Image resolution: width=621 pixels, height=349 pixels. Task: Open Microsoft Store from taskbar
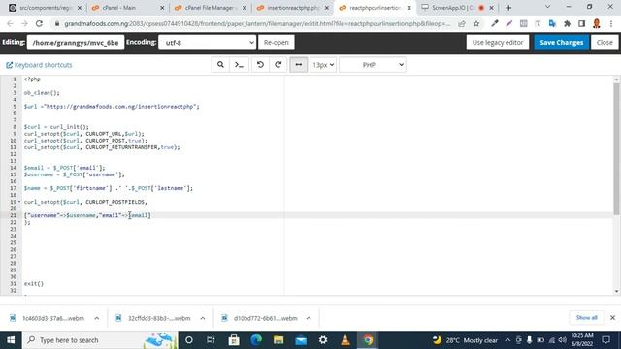[x=234, y=340]
